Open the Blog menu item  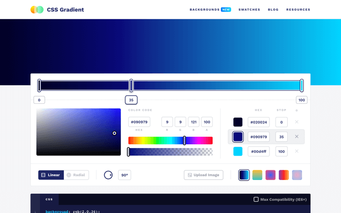pos(273,10)
